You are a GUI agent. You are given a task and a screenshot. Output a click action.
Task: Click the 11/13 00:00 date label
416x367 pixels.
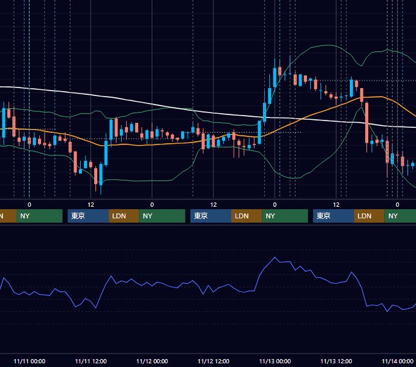point(275,361)
